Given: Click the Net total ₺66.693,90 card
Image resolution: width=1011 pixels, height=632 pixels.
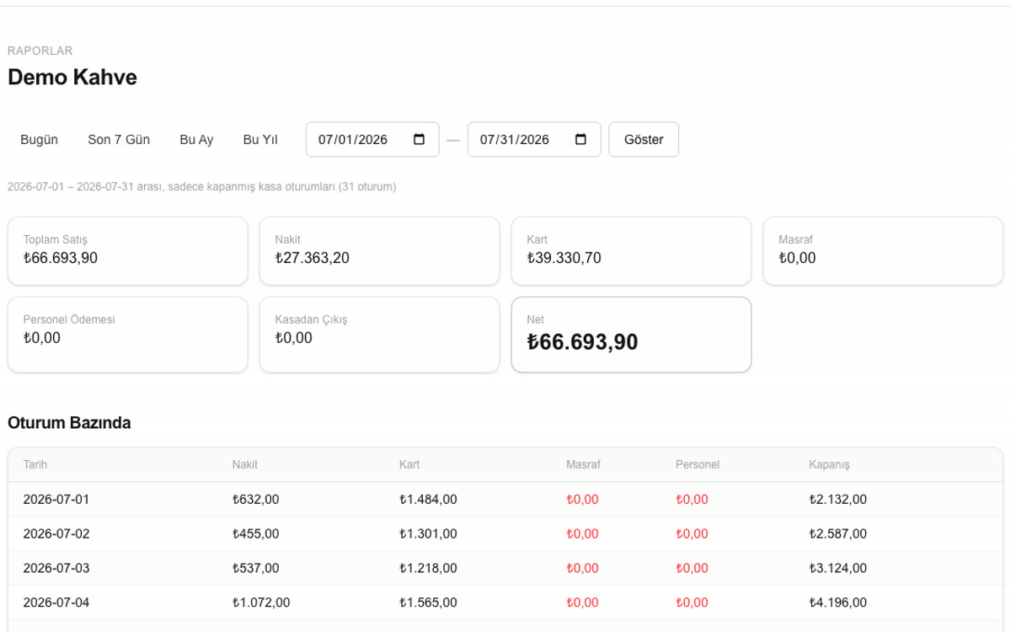Looking at the screenshot, I should click(631, 335).
